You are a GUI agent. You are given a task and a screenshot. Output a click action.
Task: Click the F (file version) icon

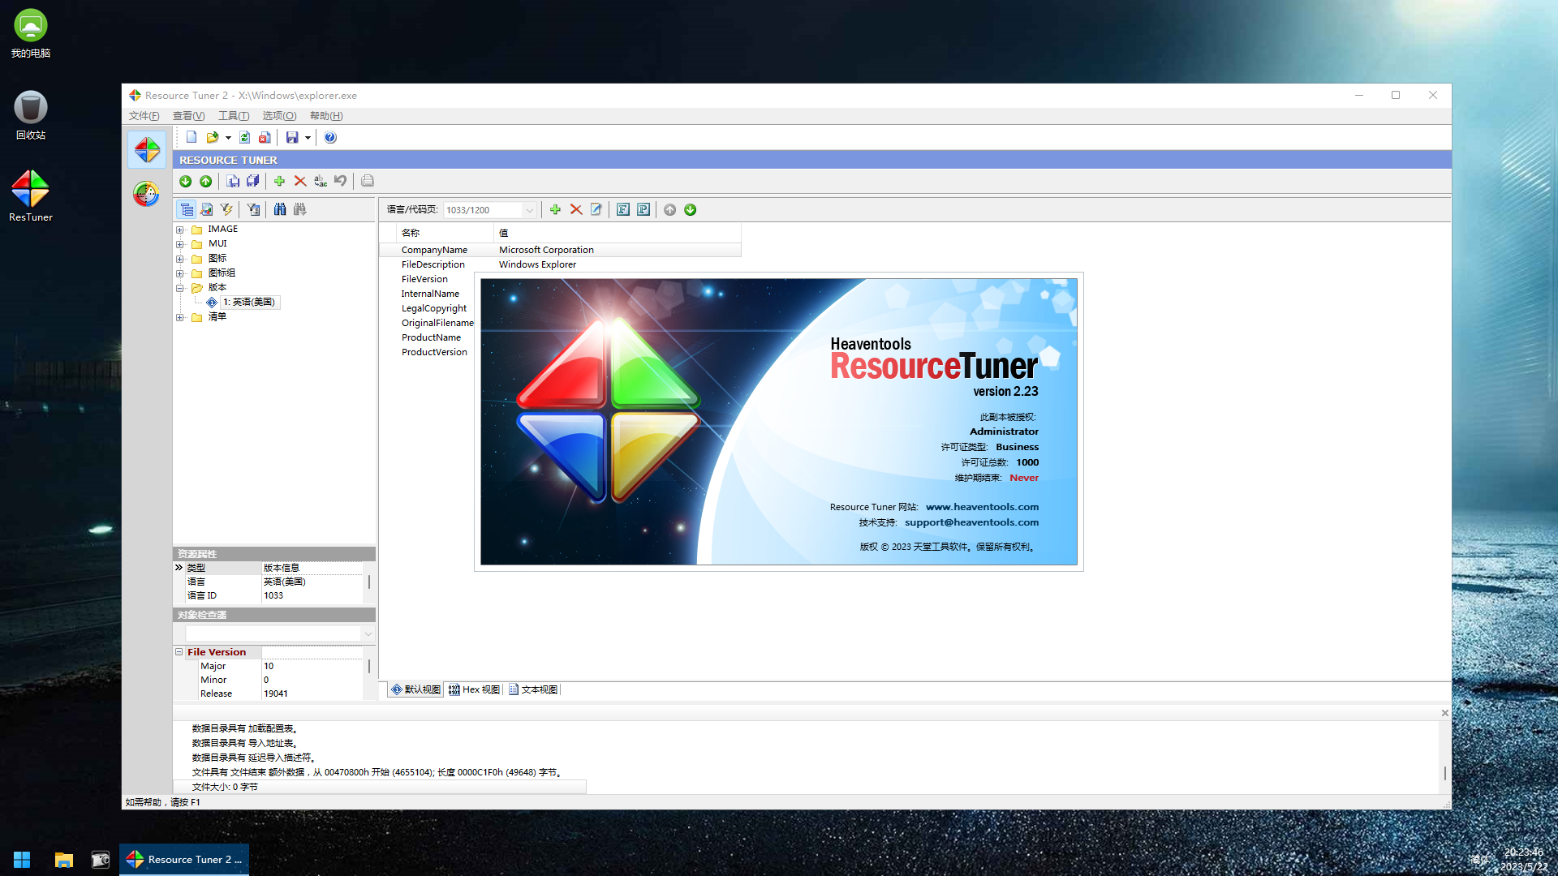(x=623, y=209)
